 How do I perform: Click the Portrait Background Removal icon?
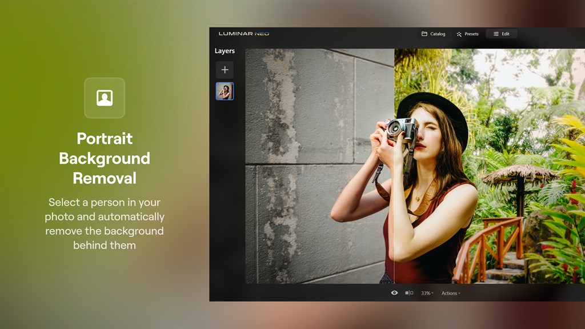tap(105, 98)
